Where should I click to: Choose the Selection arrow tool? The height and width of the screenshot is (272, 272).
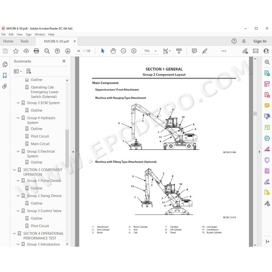coord(103,51)
